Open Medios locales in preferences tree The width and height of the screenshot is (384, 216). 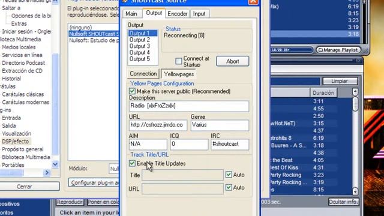point(19,47)
